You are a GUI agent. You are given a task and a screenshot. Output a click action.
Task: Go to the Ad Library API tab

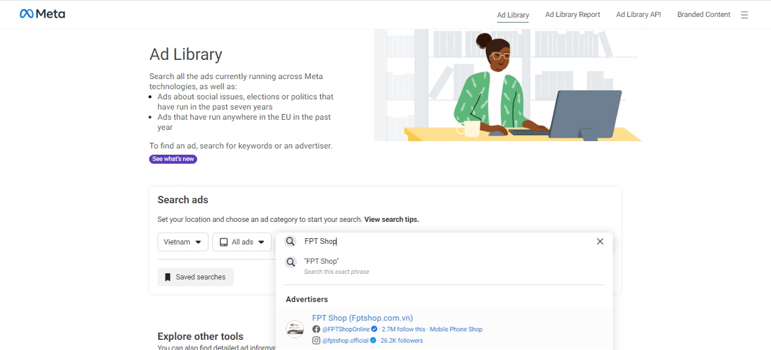638,15
